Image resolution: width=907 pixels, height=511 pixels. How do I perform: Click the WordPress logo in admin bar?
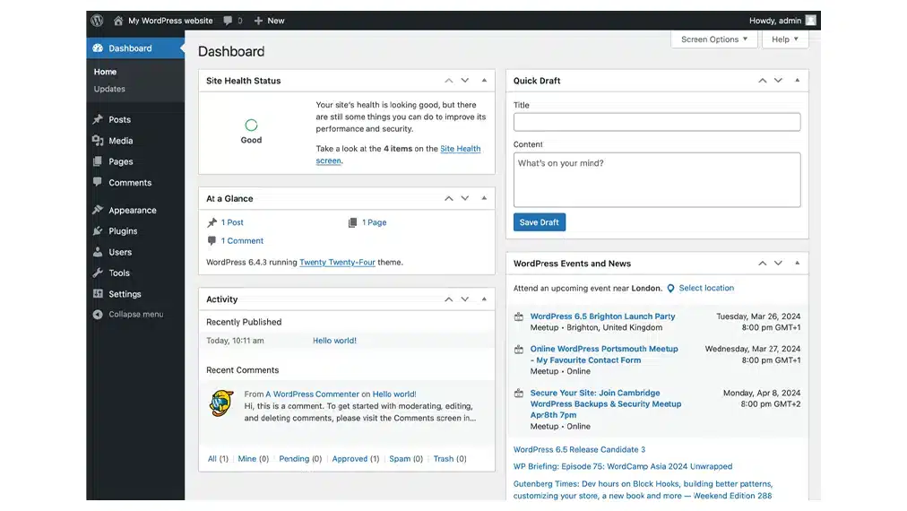[97, 21]
